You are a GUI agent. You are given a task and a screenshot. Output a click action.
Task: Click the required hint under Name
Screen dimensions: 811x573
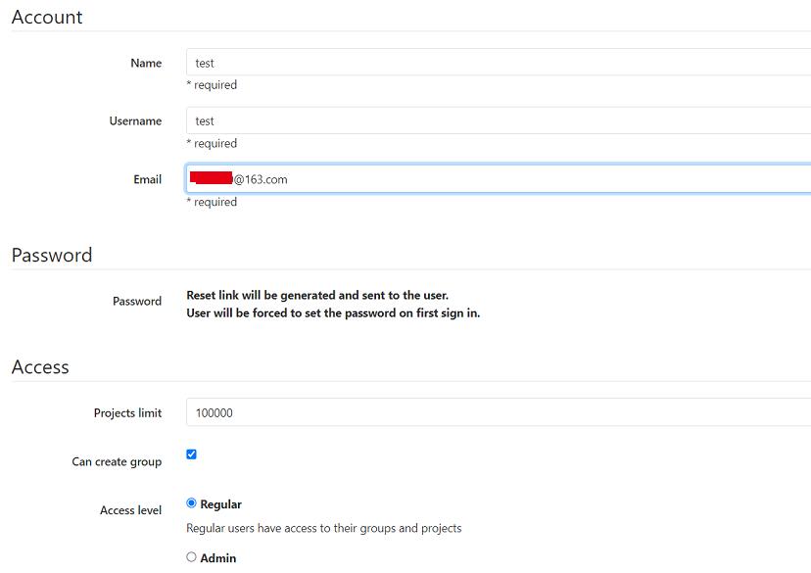point(212,85)
